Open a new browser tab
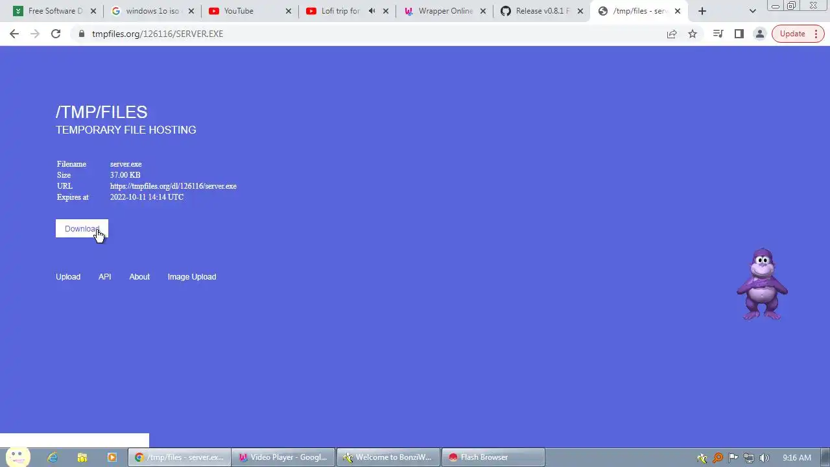This screenshot has height=467, width=830. [702, 11]
